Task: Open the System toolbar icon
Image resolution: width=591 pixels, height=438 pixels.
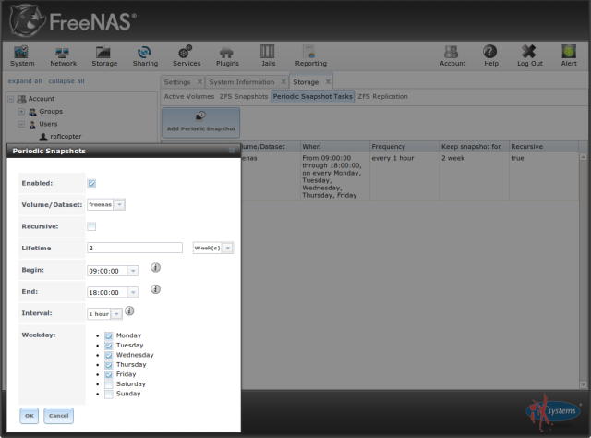Action: pos(22,55)
